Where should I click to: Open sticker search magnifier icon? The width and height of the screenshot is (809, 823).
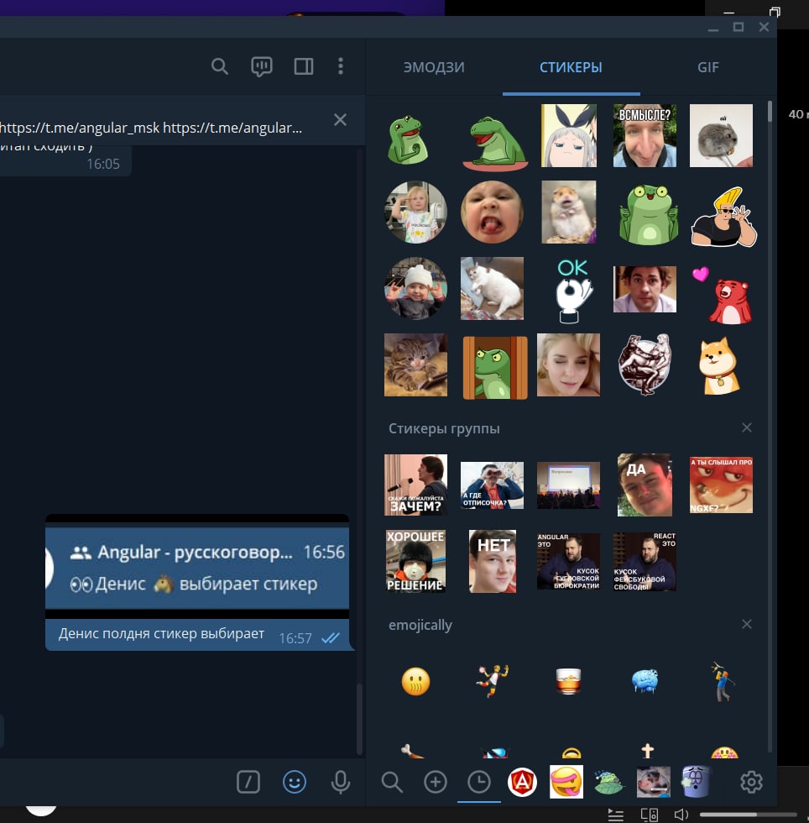(391, 782)
